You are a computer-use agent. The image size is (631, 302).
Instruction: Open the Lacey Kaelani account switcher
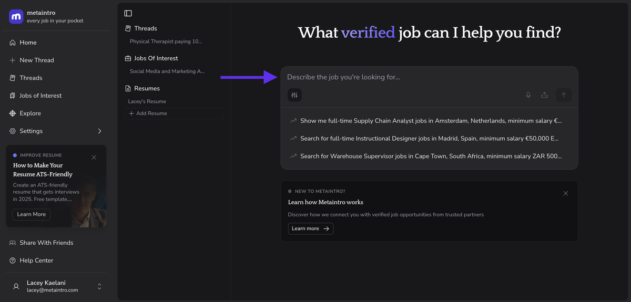(x=99, y=286)
